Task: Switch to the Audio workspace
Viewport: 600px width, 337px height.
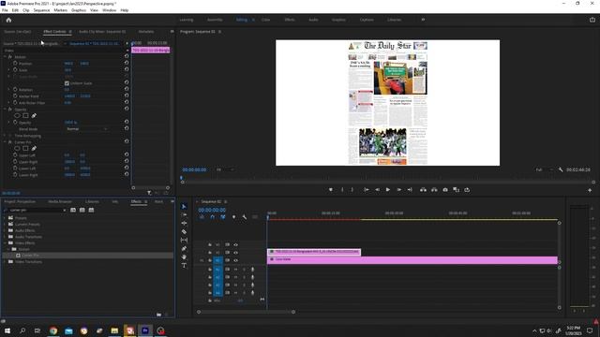Action: tap(313, 20)
